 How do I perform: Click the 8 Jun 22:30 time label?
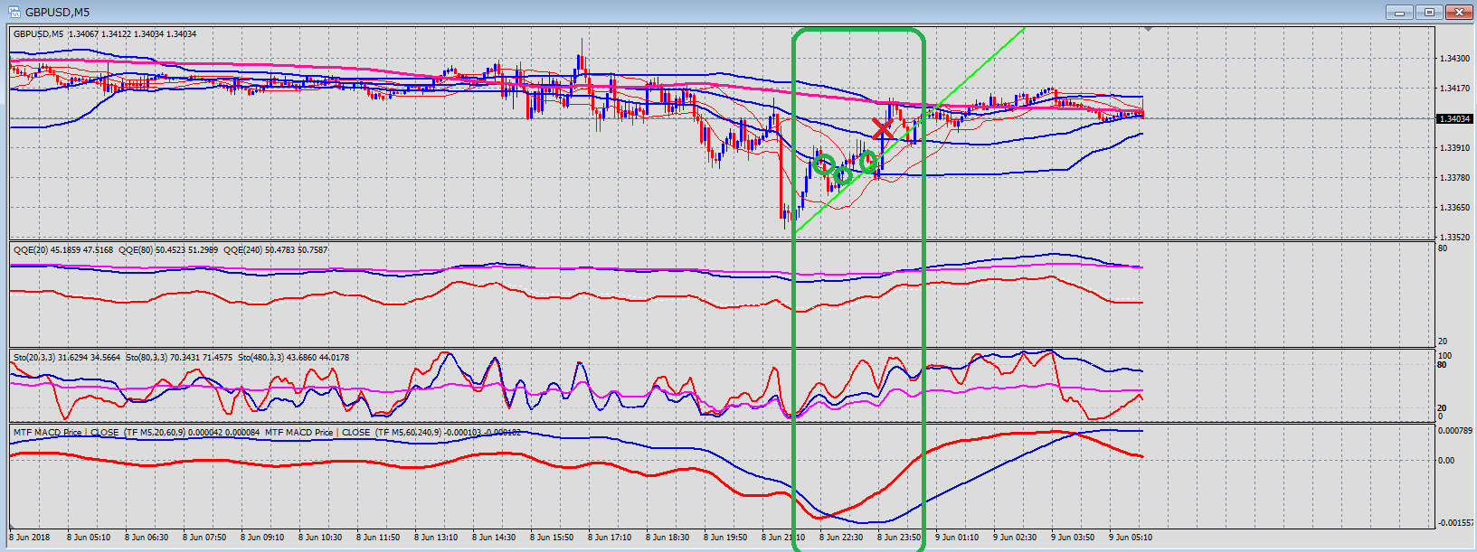coord(840,538)
